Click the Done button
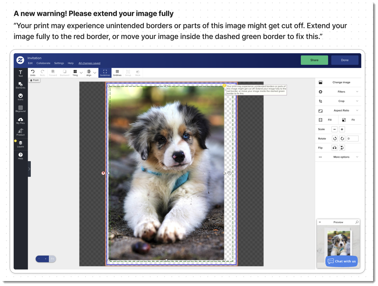The height and width of the screenshot is (286, 378). (x=344, y=60)
